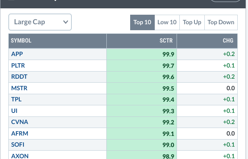Open the PLTR symbol link
Viewport: 248px width, 159px height.
click(18, 66)
